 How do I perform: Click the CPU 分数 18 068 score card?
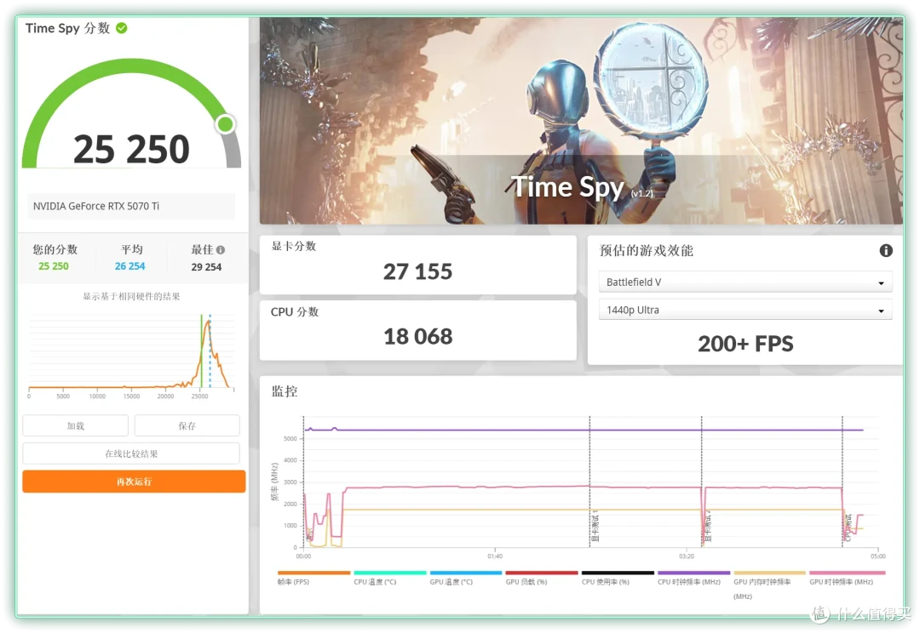417,330
